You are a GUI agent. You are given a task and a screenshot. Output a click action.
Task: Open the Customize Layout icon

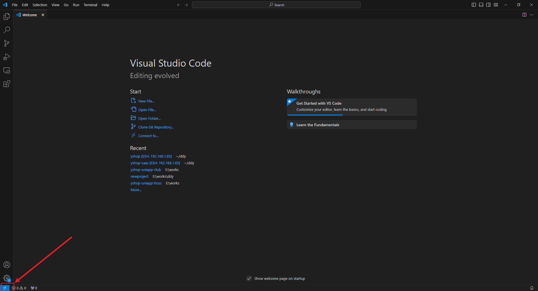[x=496, y=5]
